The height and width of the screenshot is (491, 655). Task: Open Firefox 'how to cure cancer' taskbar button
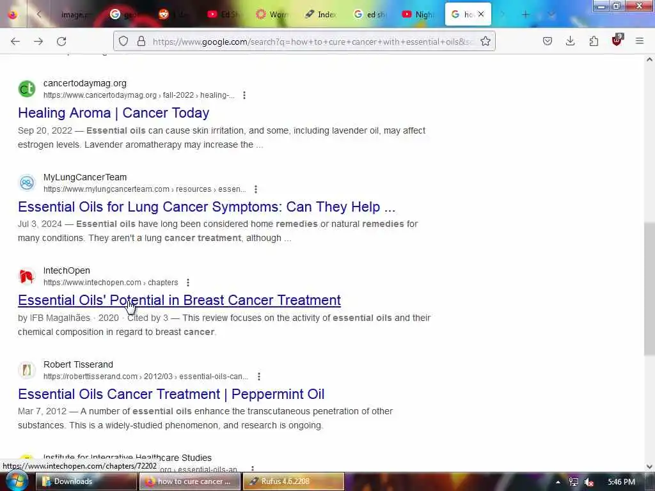(190, 481)
